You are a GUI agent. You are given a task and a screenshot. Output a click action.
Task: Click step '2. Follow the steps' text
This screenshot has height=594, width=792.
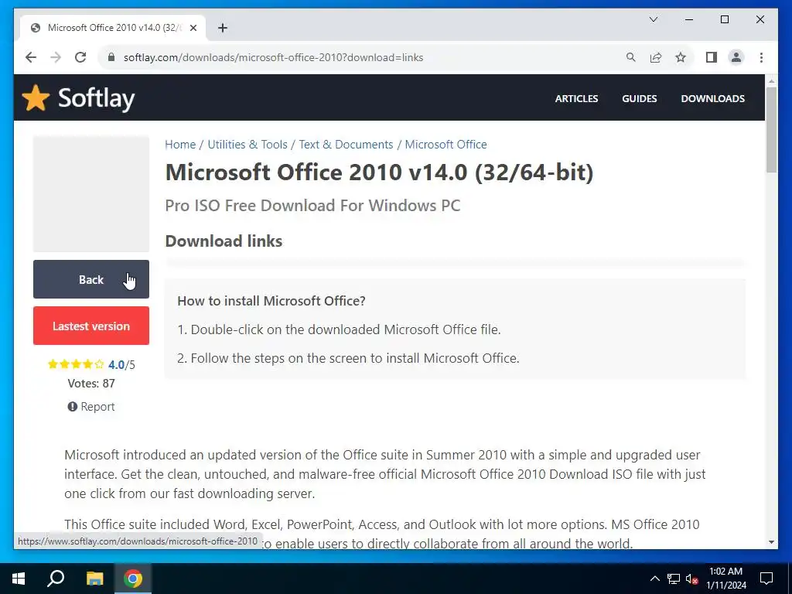tap(349, 358)
